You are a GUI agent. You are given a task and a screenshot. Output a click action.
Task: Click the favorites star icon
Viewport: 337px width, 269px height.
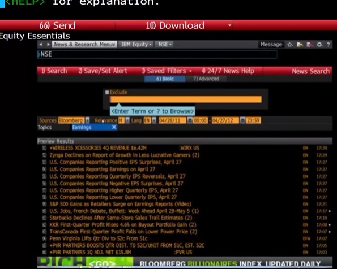pyautogui.click(x=290, y=45)
